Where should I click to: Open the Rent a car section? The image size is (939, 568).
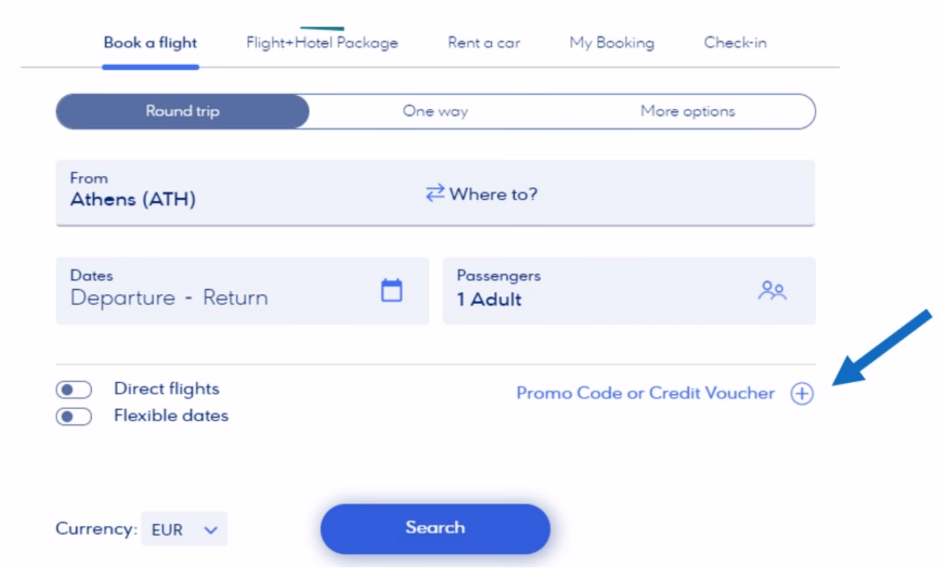pyautogui.click(x=483, y=42)
